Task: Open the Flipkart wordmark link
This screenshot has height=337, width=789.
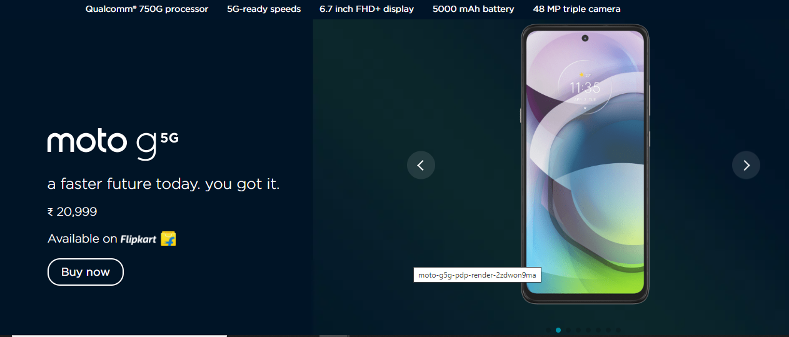Action: (139, 239)
